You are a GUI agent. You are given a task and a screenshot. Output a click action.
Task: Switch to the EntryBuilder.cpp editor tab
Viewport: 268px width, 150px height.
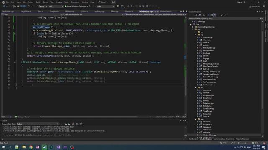pyautogui.click(x=8, y=11)
